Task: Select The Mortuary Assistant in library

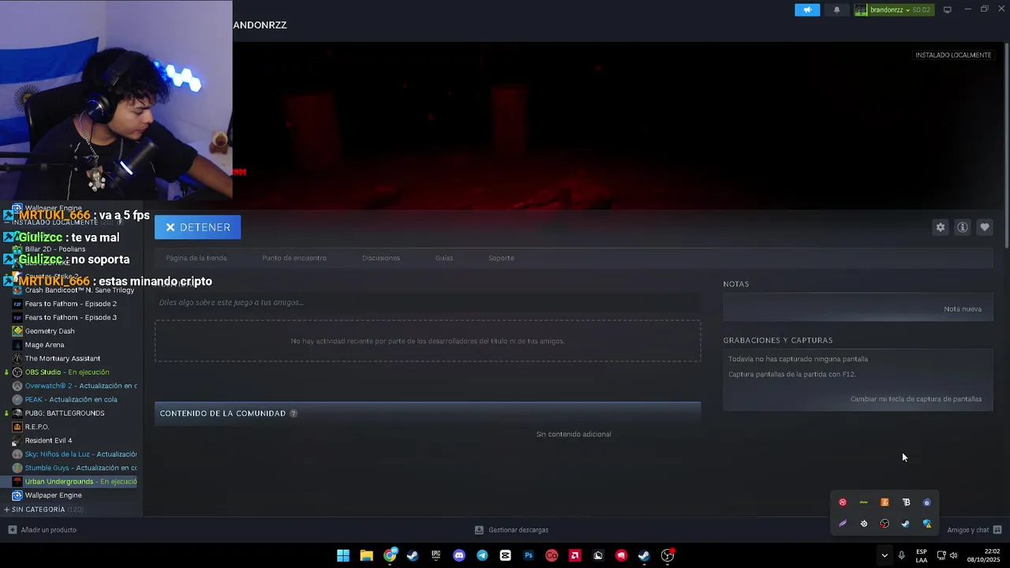Action: point(63,358)
